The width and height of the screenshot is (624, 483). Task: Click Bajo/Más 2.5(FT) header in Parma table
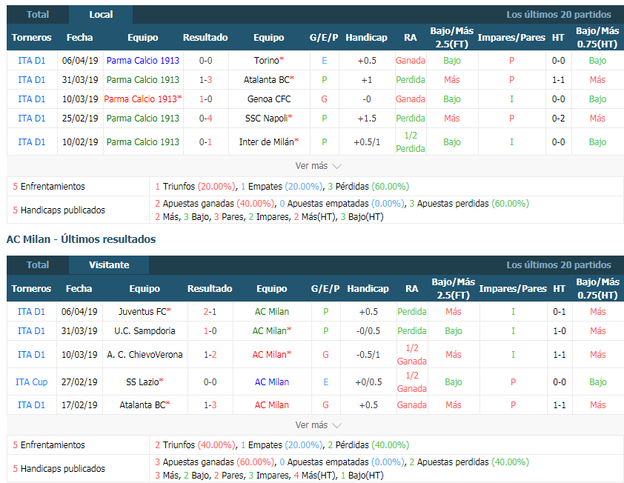pyautogui.click(x=451, y=37)
